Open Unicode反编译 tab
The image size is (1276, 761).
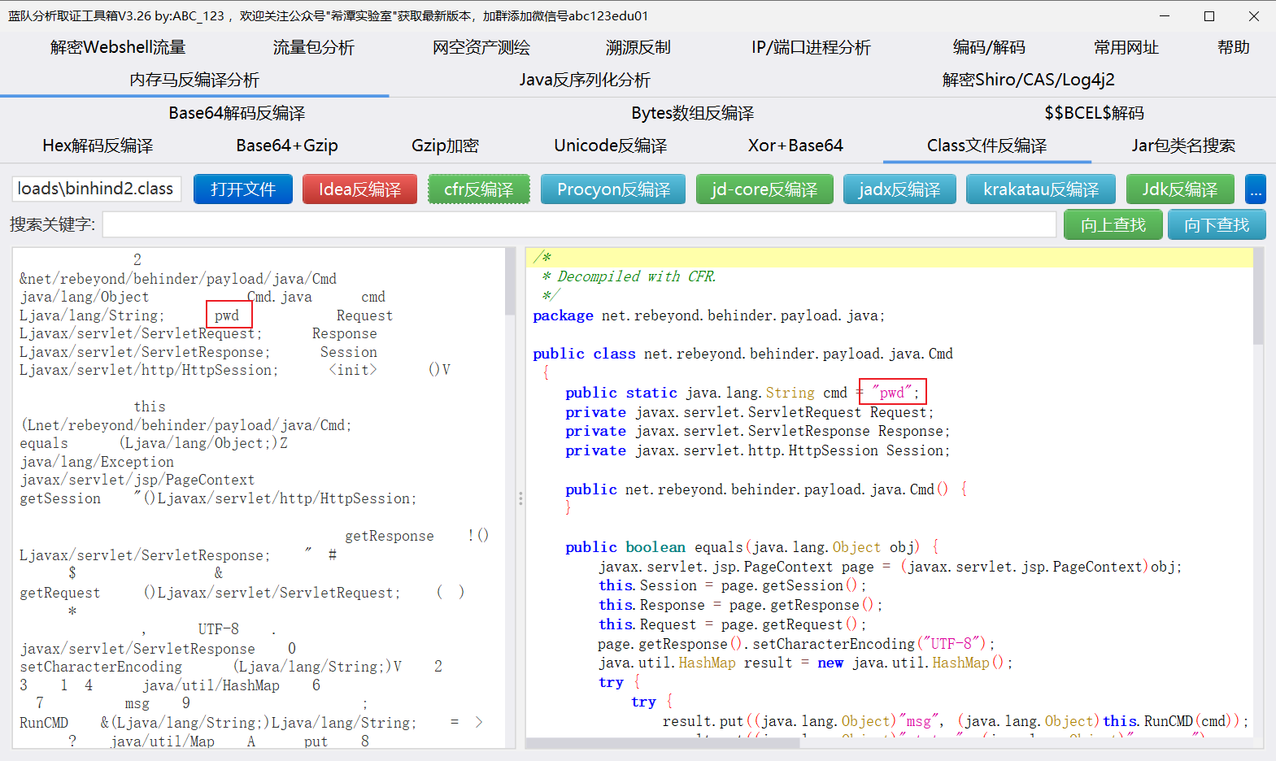point(610,146)
